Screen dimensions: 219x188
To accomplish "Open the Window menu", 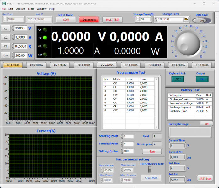I will tap(41, 9).
